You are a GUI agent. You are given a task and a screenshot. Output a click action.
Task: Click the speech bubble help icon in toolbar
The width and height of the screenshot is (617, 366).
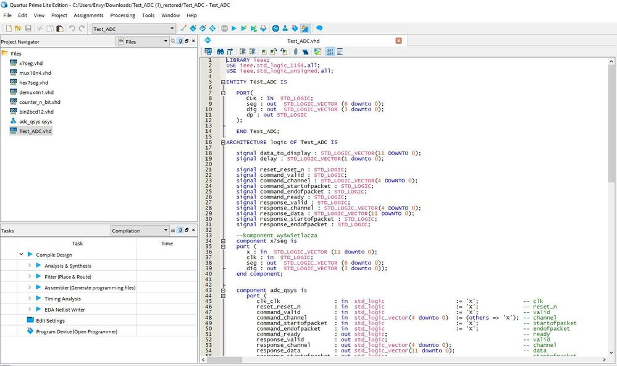point(319,28)
